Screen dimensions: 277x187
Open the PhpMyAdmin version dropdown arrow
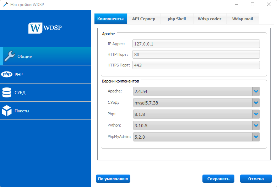(256, 137)
